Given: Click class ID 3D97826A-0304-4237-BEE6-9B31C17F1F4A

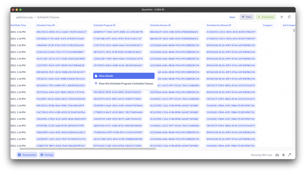Looking at the screenshot, I should pos(60,92).
